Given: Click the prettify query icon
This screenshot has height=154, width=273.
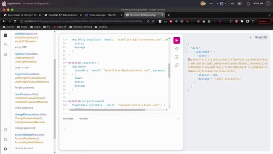Looking at the screenshot, I should (177, 48).
